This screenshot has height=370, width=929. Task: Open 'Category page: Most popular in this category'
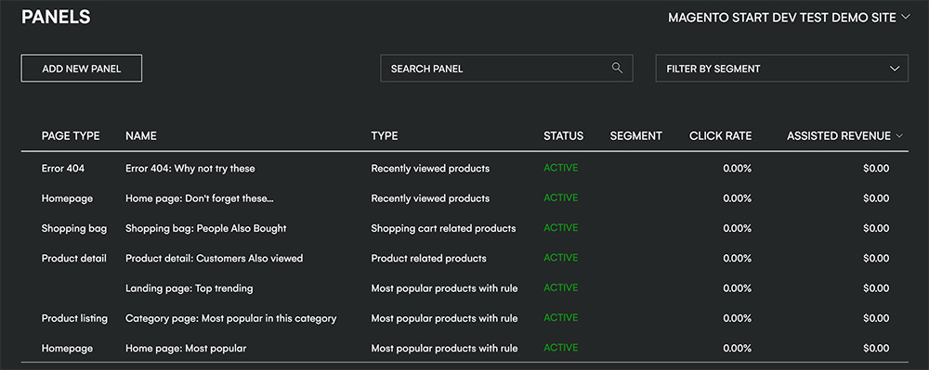click(x=231, y=319)
